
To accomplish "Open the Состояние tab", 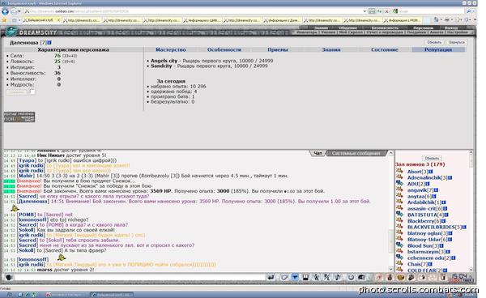I will (x=384, y=49).
